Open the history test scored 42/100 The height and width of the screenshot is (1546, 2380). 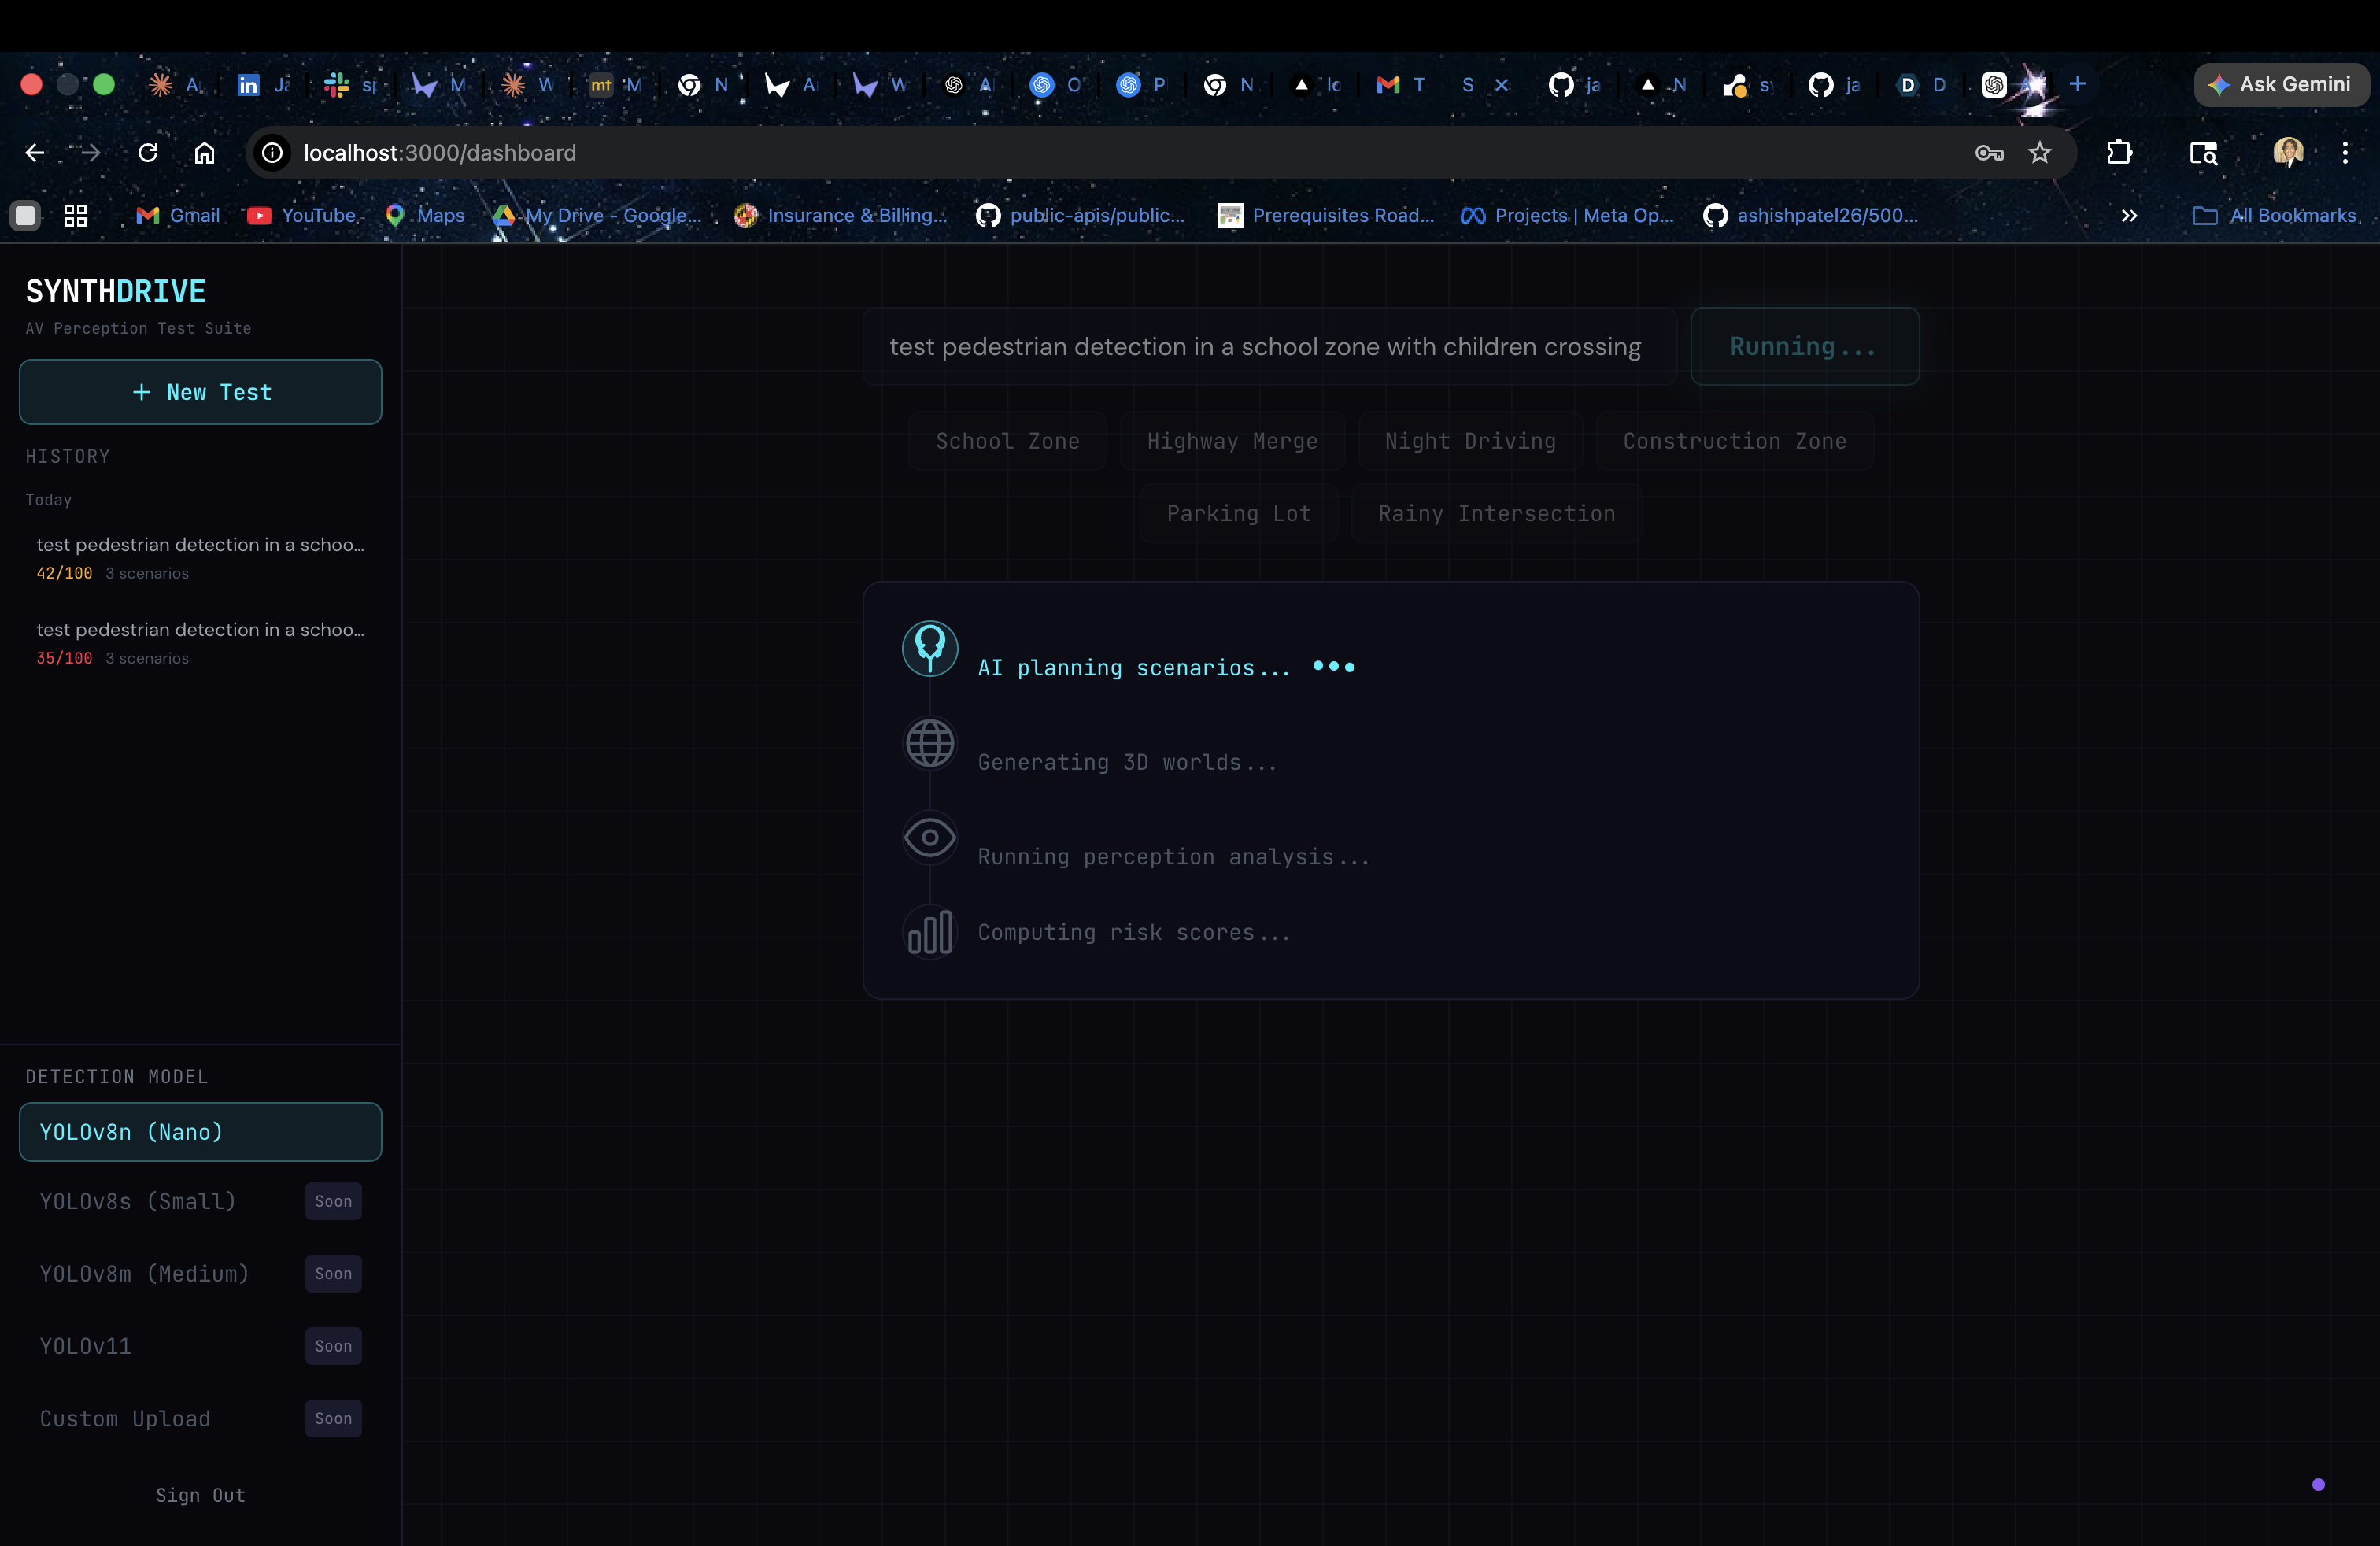tap(200, 557)
